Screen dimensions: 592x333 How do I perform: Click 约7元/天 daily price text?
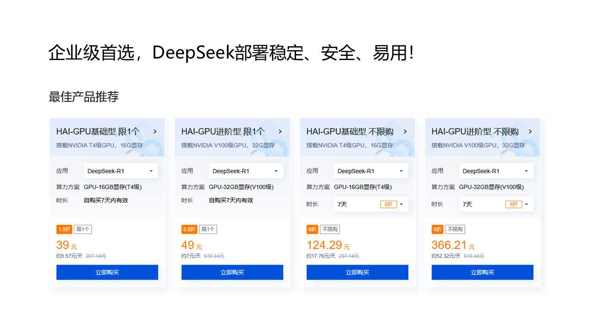point(191,256)
